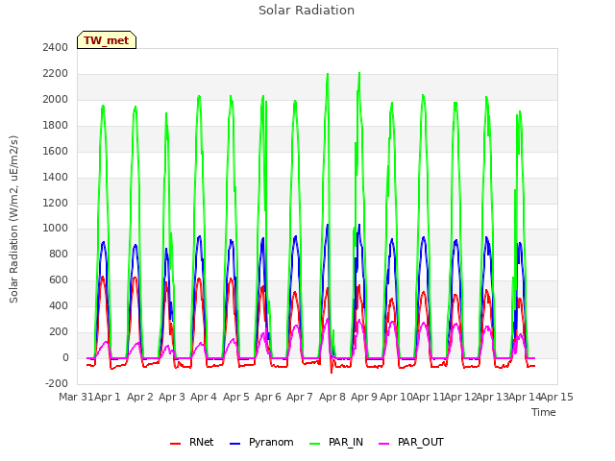
Task: Click the 1600 y-axis tick label
Action: point(56,152)
